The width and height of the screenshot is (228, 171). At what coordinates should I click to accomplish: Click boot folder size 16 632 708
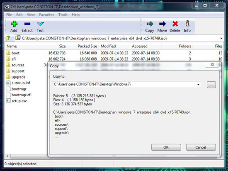click(57, 53)
